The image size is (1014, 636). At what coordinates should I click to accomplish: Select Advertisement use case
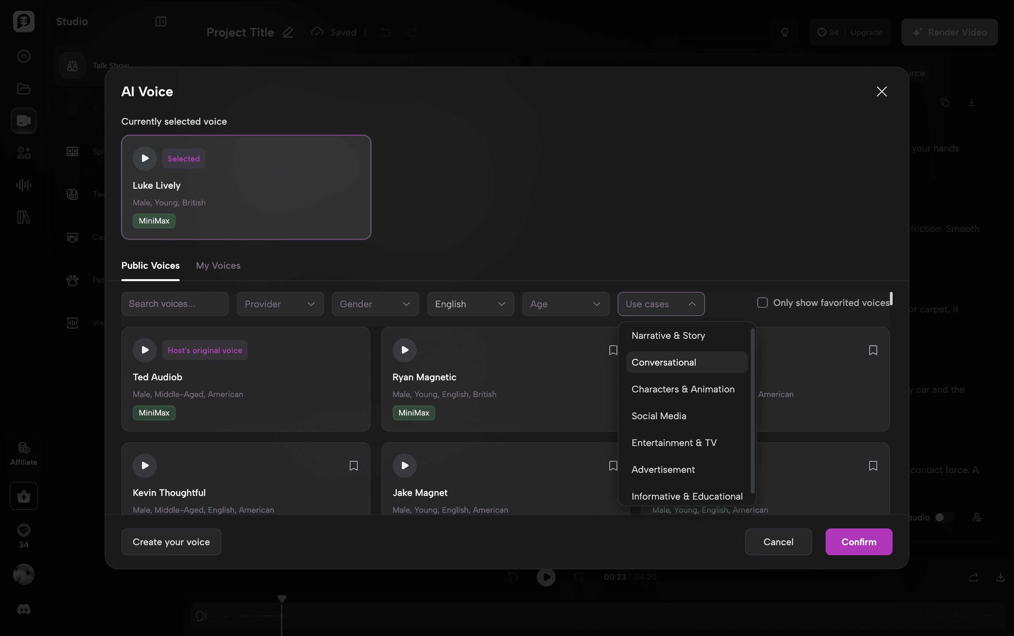point(686,469)
